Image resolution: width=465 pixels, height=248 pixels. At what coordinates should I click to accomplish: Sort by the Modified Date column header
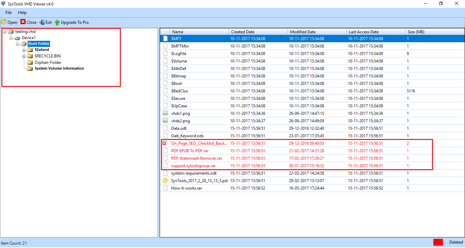317,32
